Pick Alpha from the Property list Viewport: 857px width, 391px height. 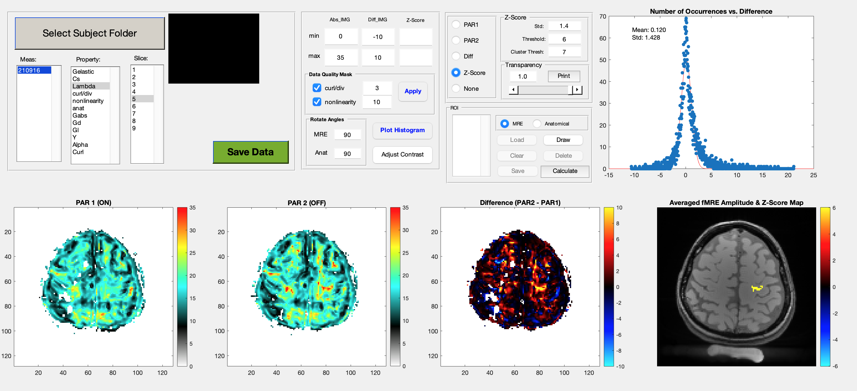coord(80,145)
